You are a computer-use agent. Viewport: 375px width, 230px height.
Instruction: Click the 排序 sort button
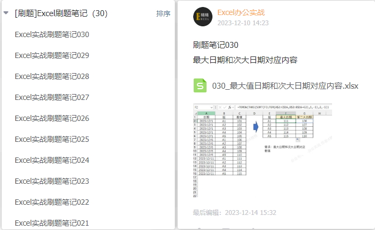pos(163,13)
